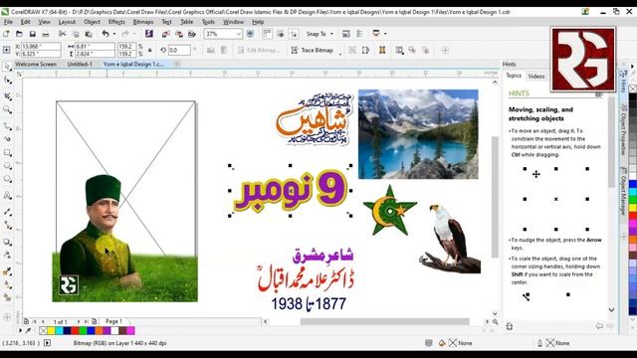Open the Snap To dropdown
The height and width of the screenshot is (358, 637).
(319, 34)
